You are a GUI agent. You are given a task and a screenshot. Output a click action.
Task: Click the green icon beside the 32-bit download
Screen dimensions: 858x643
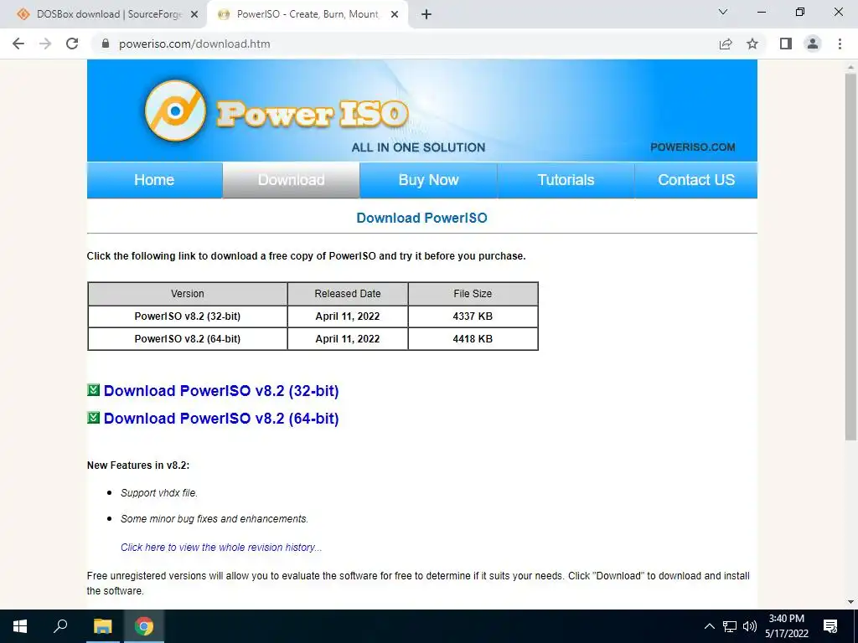94,390
